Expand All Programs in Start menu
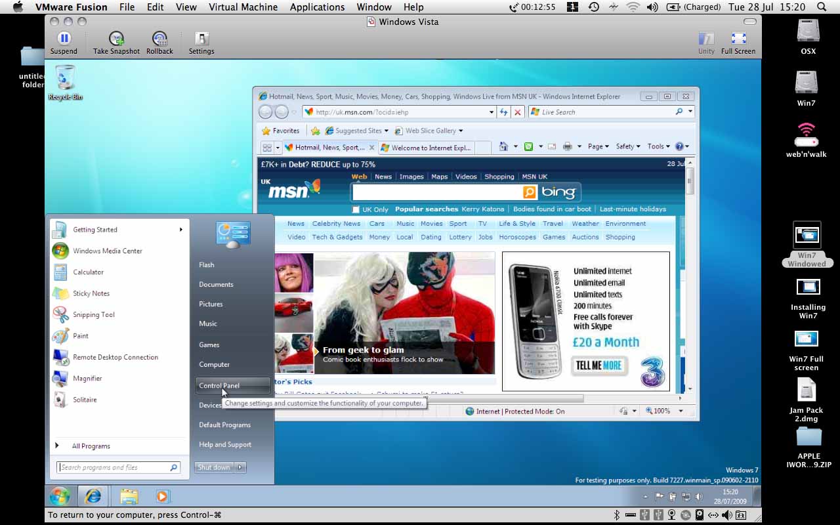Image resolution: width=840 pixels, height=525 pixels. coord(91,446)
